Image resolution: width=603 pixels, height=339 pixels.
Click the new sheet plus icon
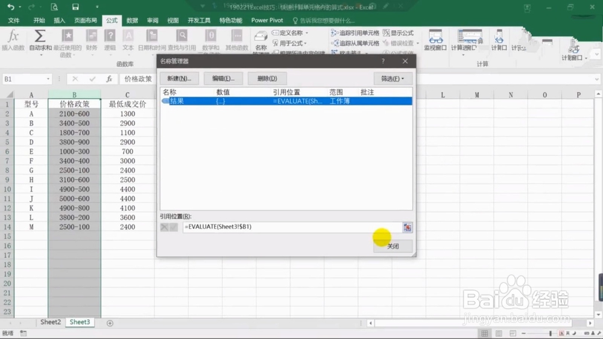pos(110,323)
